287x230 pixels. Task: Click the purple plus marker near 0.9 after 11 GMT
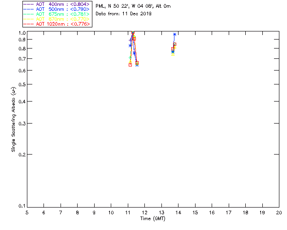pos(130,40)
